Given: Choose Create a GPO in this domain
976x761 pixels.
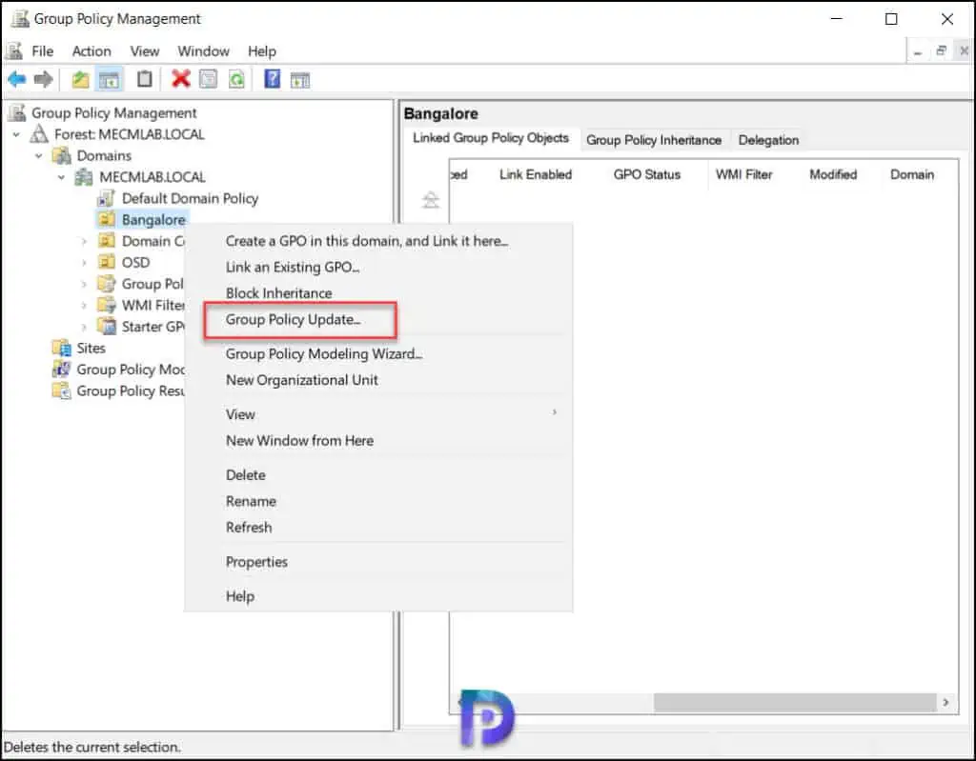Looking at the screenshot, I should [x=367, y=241].
